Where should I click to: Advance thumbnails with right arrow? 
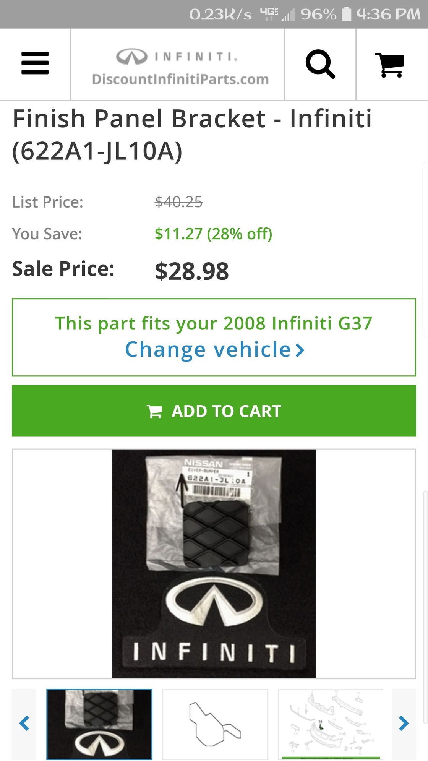click(x=404, y=724)
